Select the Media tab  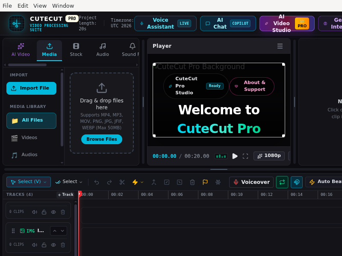tap(49, 50)
